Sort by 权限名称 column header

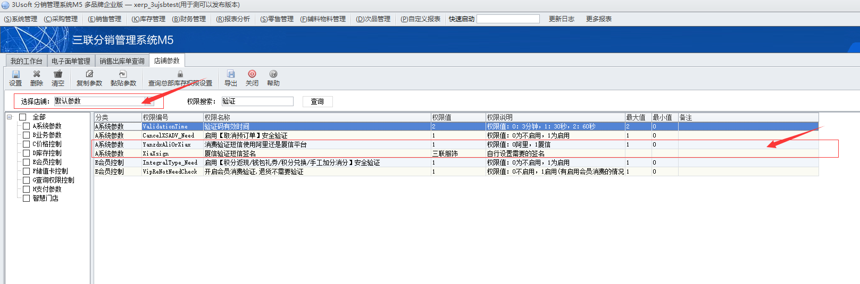pyautogui.click(x=317, y=117)
